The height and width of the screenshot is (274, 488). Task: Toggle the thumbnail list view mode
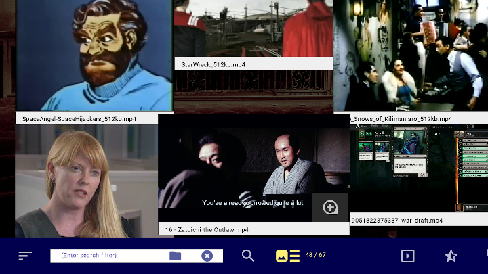tap(287, 256)
